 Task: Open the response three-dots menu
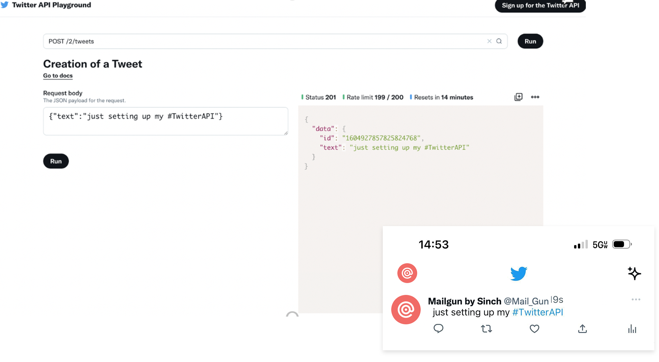click(535, 97)
